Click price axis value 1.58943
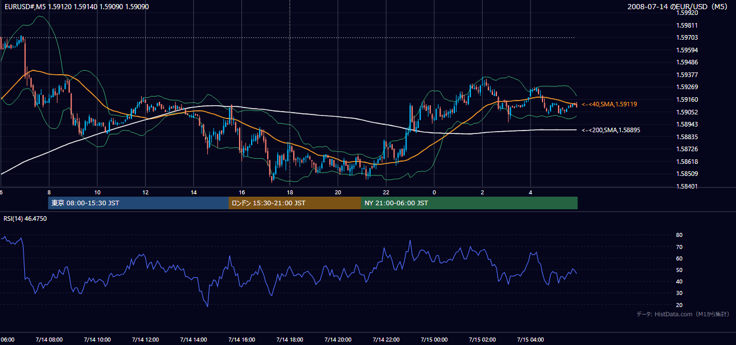736x345 pixels. point(687,124)
